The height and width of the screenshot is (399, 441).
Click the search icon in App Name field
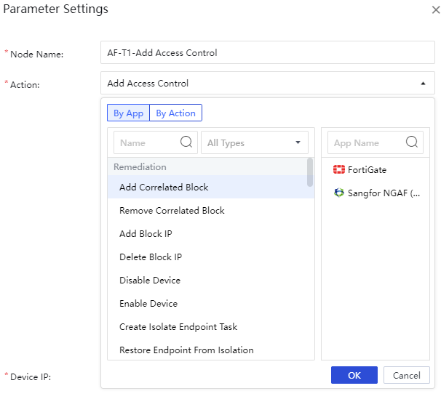click(412, 142)
